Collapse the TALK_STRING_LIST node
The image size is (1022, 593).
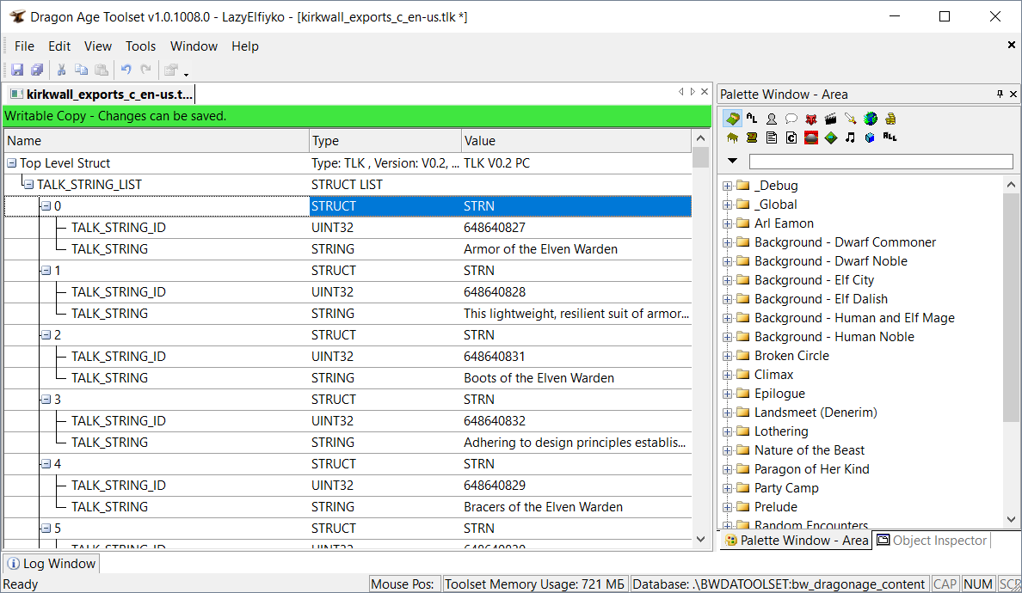tap(28, 185)
